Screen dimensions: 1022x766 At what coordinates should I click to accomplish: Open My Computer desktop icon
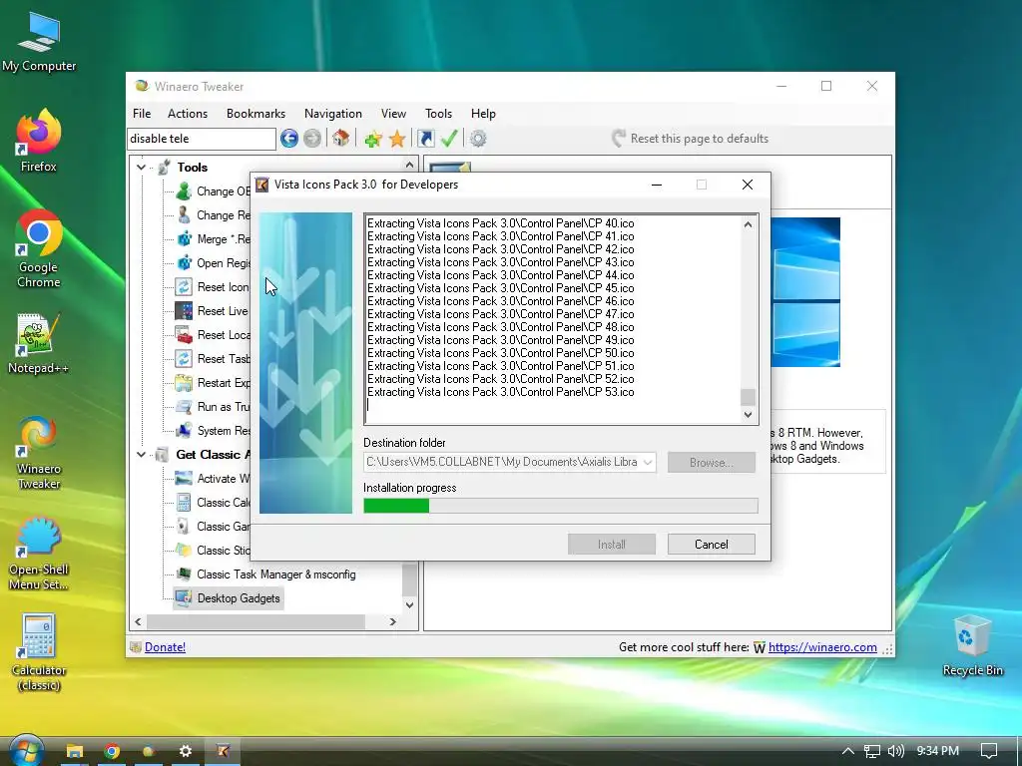39,42
